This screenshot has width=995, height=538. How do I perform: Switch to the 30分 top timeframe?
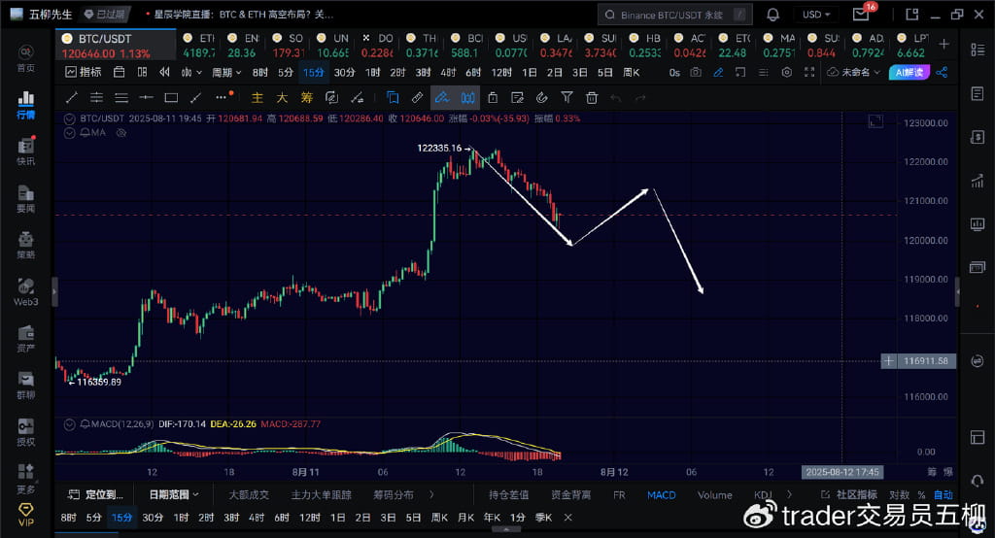pos(344,72)
